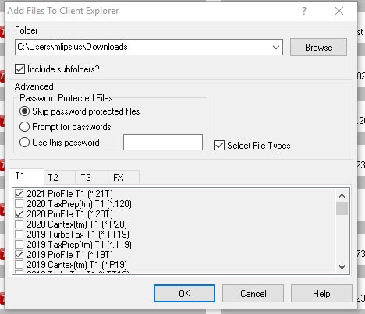Uncheck 2021 ProFile T1 file type
The width and height of the screenshot is (365, 314).
click(x=19, y=194)
